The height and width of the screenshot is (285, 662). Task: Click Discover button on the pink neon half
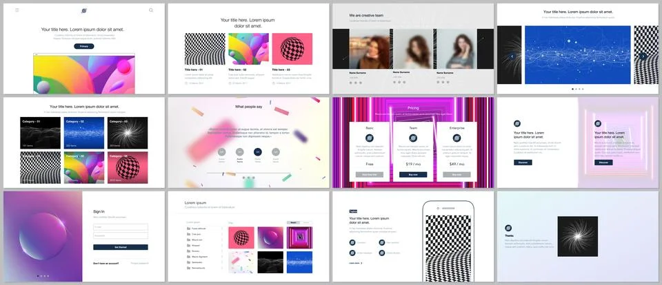click(603, 162)
